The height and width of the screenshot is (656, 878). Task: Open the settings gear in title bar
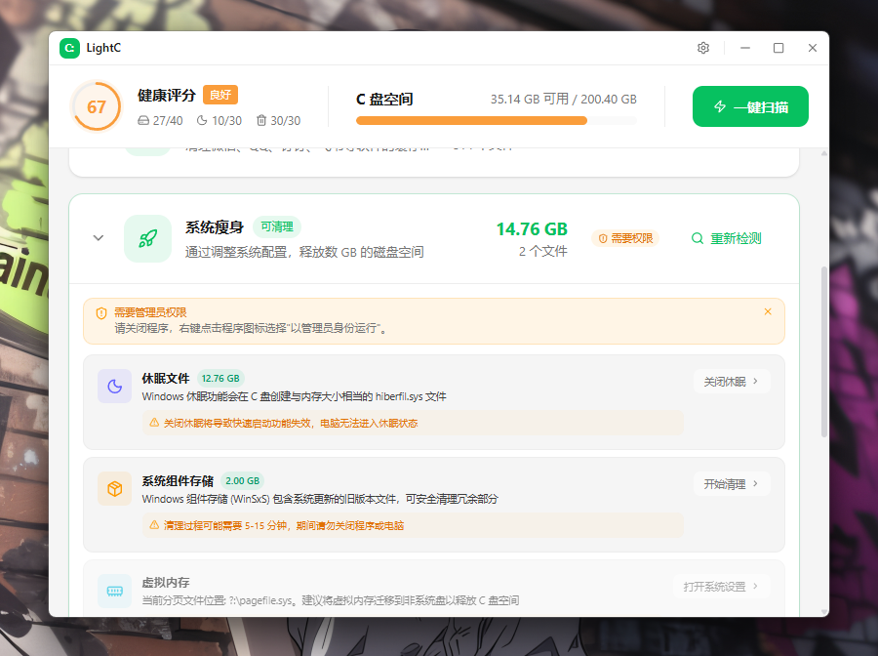(703, 48)
